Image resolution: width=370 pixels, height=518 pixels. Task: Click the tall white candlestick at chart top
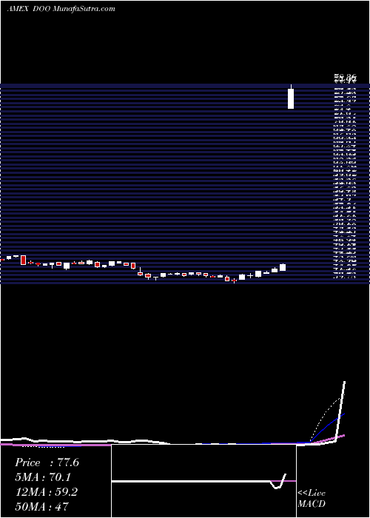(291, 97)
